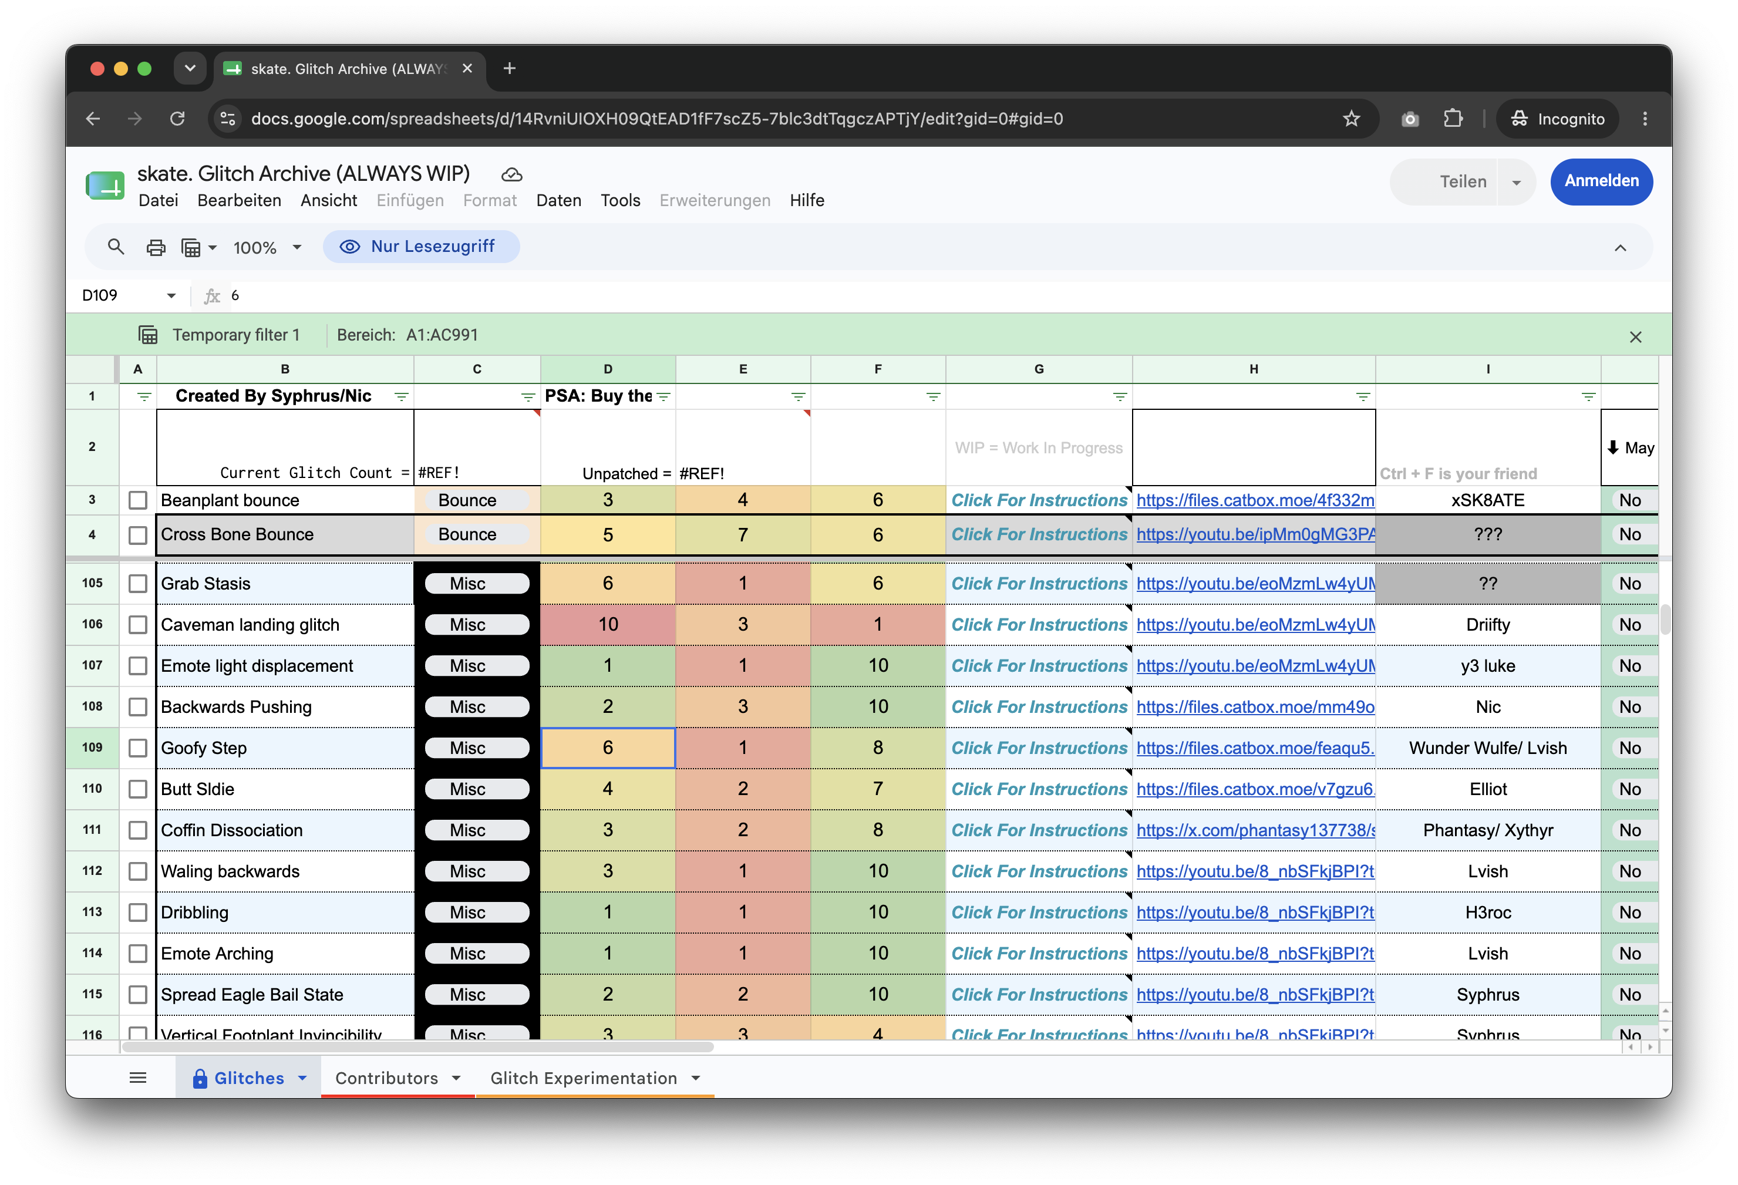The width and height of the screenshot is (1738, 1185).
Task: Open the Contributors sheet tab menu arrow
Action: coord(456,1078)
